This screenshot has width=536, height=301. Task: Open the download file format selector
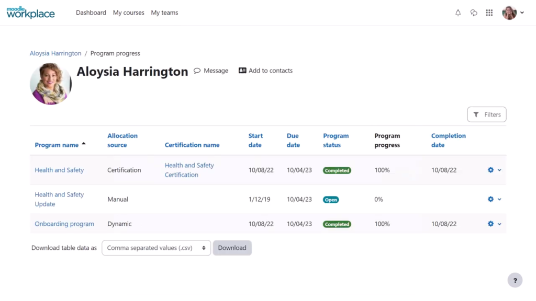click(156, 248)
